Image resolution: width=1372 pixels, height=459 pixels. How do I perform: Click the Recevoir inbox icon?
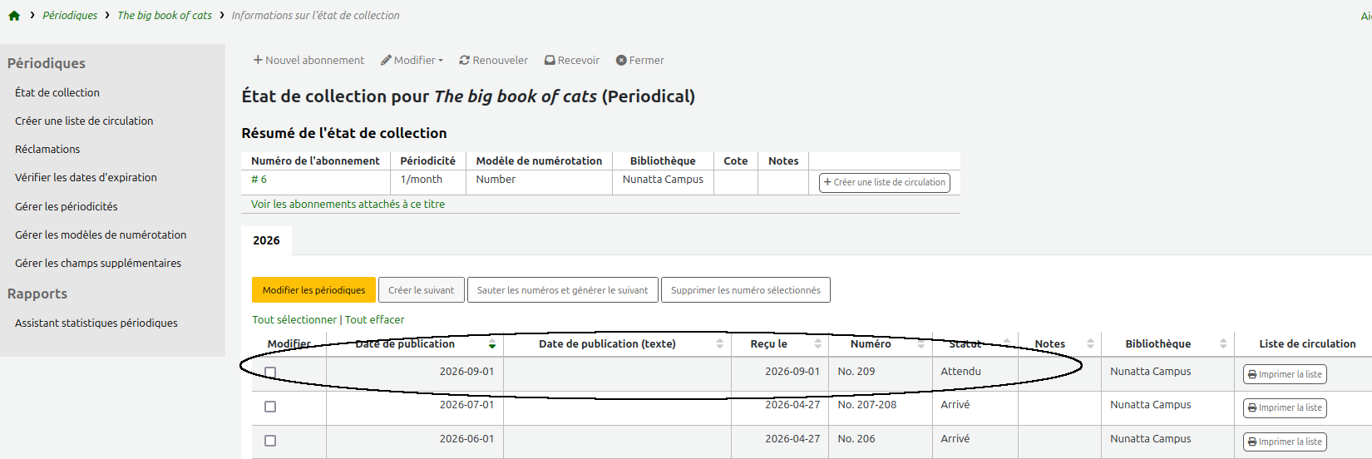(x=550, y=60)
